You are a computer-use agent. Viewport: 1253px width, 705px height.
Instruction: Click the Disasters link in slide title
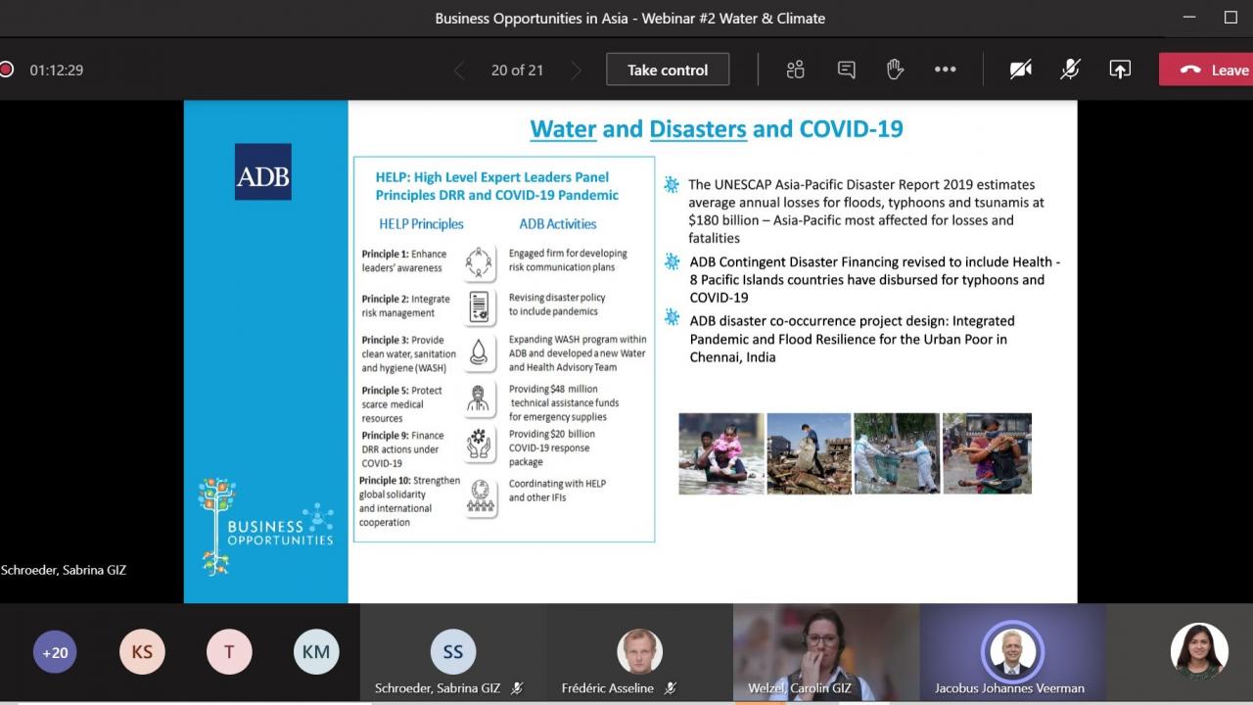[698, 129]
